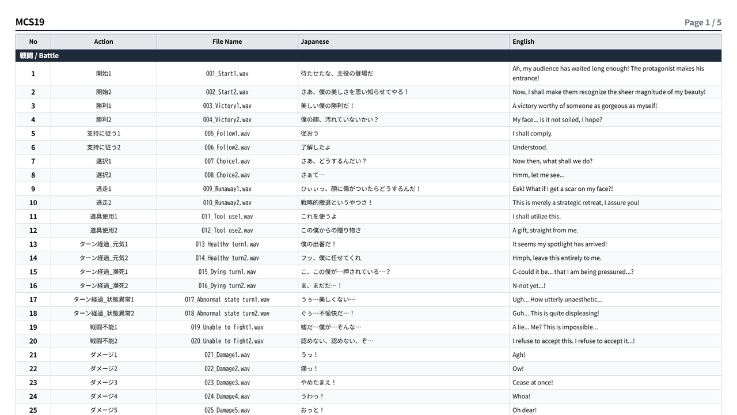This screenshot has height=415, width=737.
Task: Click action cell 開始1
Action: pyautogui.click(x=104, y=74)
